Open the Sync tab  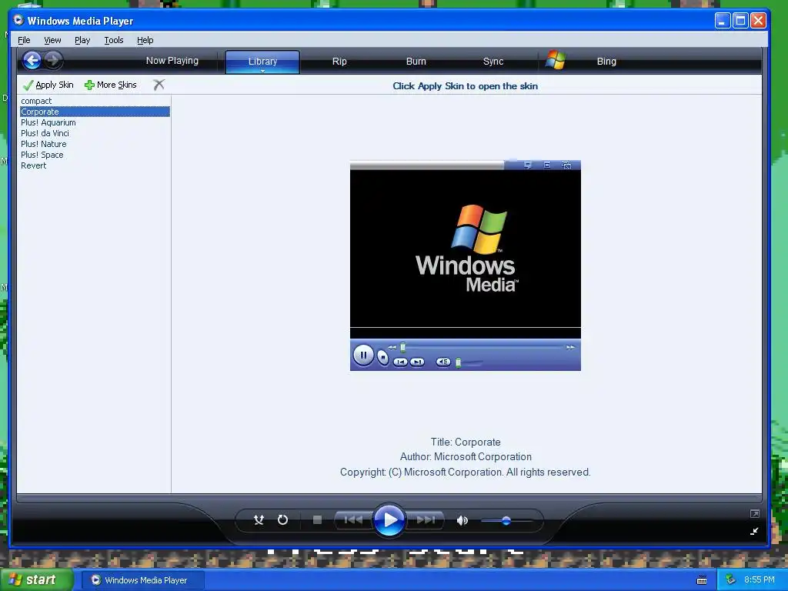pos(493,62)
